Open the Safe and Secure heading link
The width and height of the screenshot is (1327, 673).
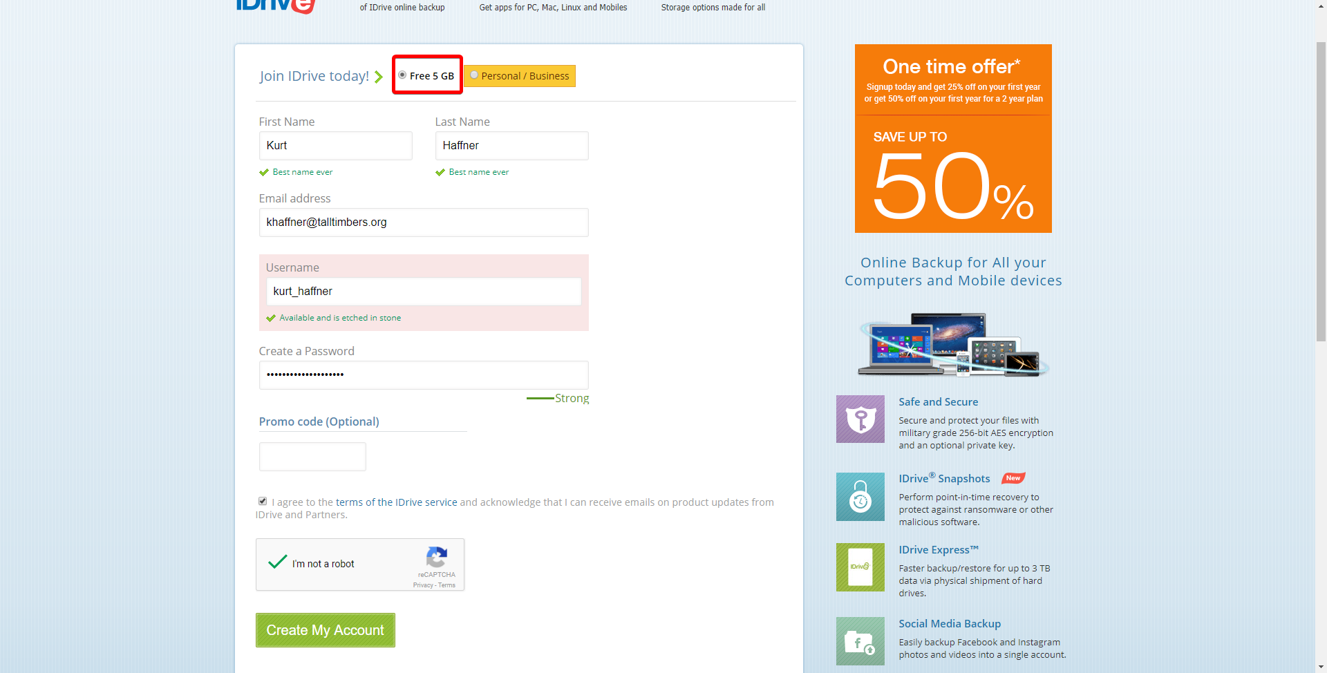(x=938, y=402)
